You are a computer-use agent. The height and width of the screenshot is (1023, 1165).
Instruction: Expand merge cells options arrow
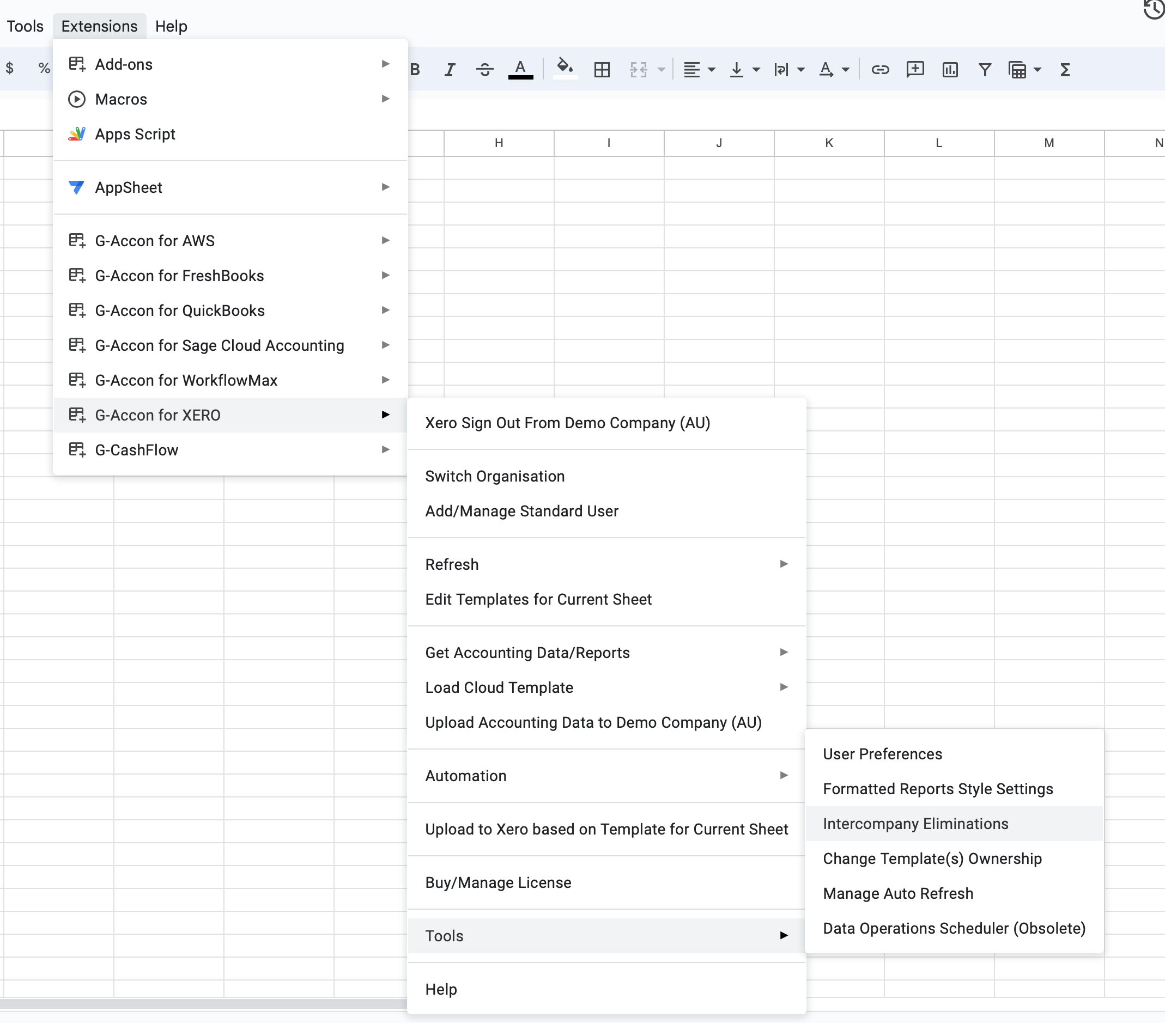(661, 70)
